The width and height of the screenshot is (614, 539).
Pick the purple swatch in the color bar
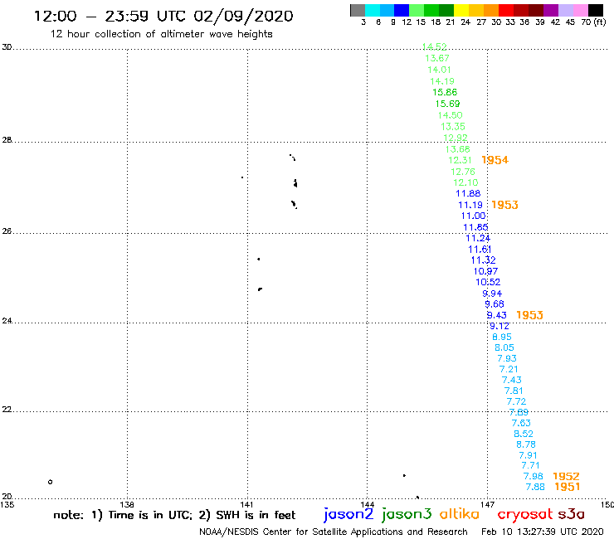click(551, 10)
